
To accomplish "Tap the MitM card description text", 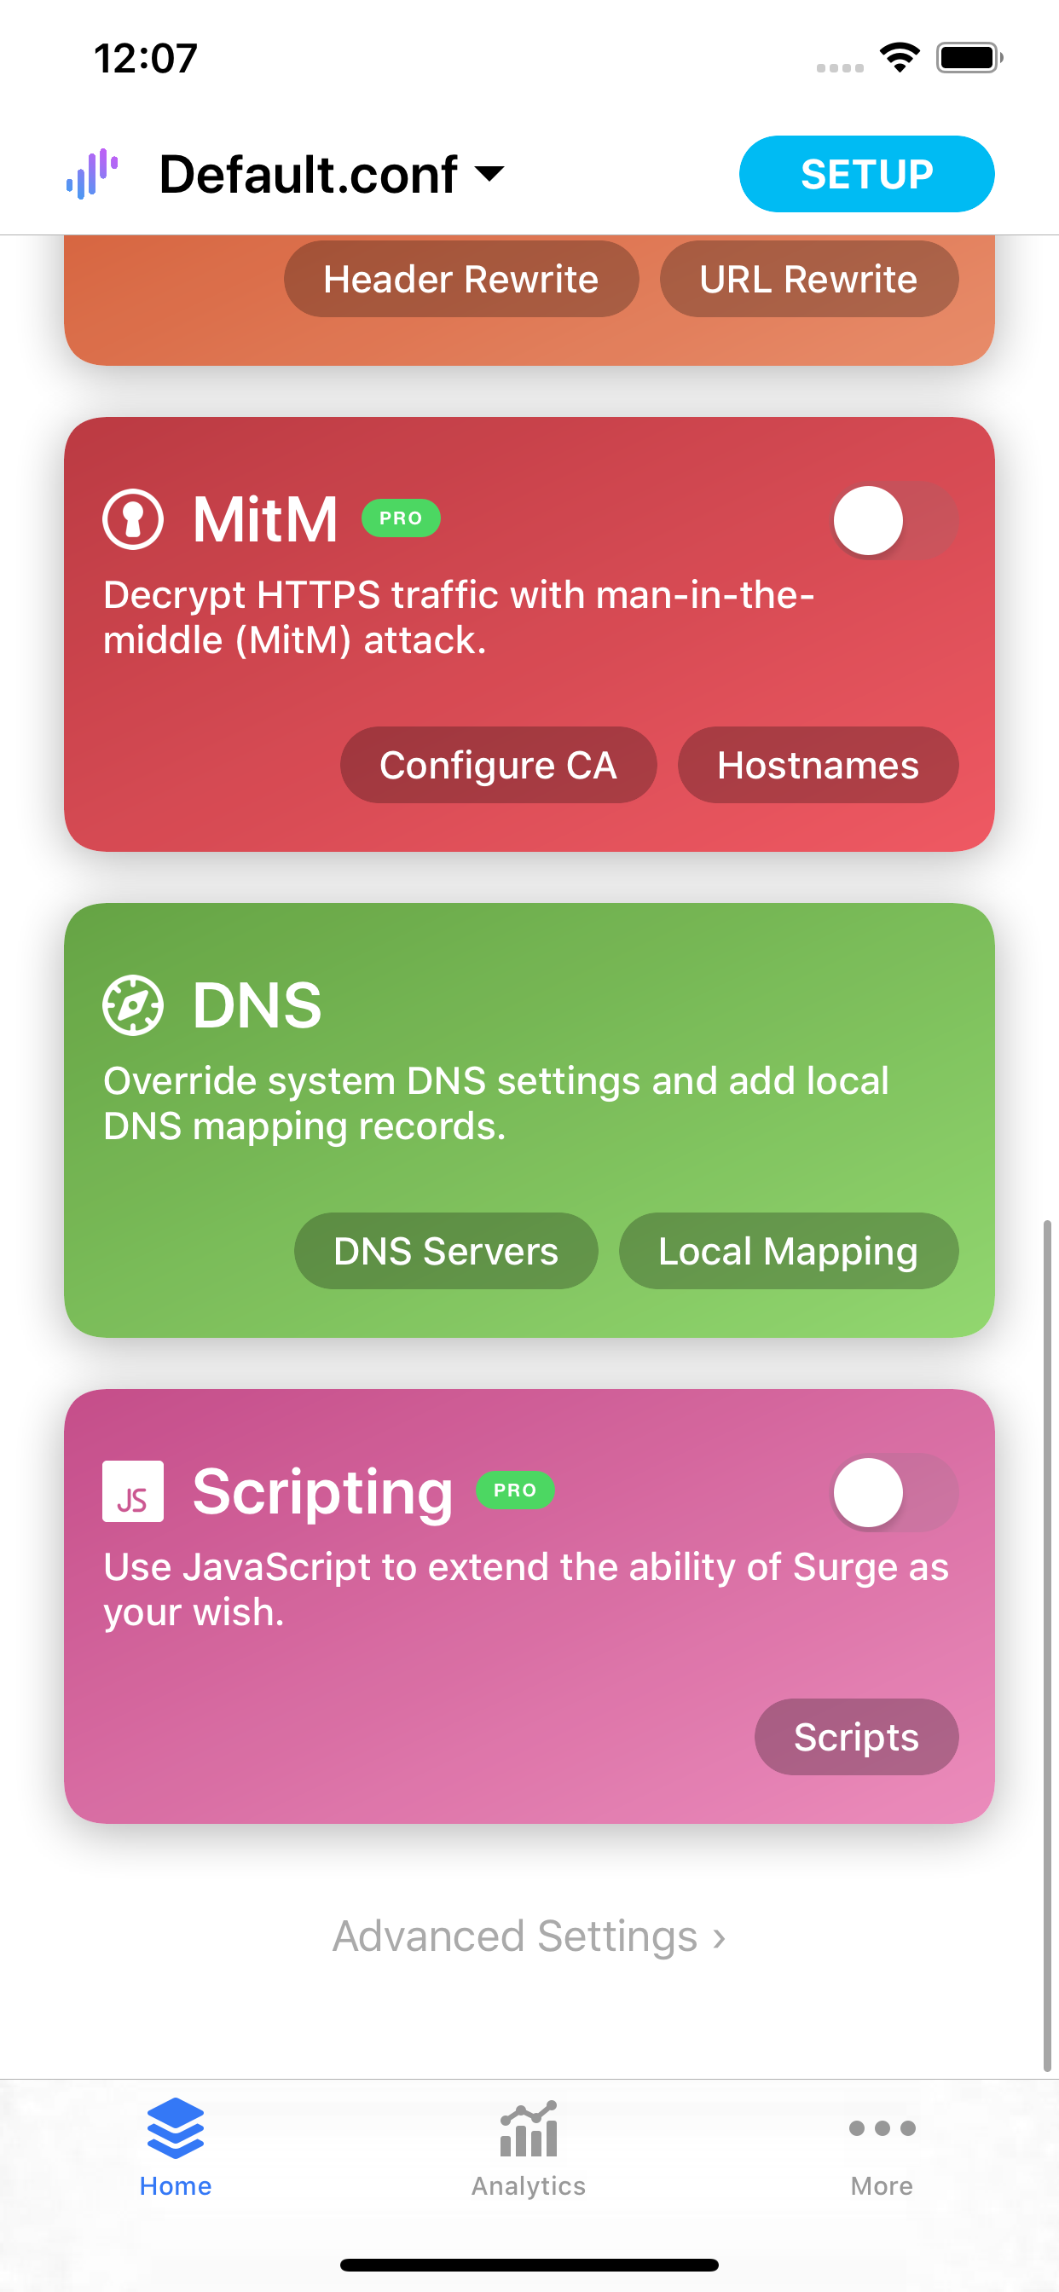I will click(459, 617).
